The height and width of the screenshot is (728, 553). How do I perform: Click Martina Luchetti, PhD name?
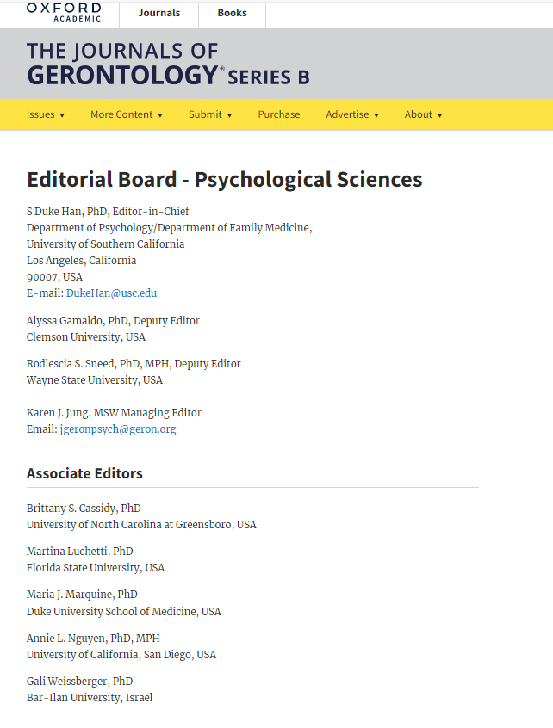click(80, 552)
